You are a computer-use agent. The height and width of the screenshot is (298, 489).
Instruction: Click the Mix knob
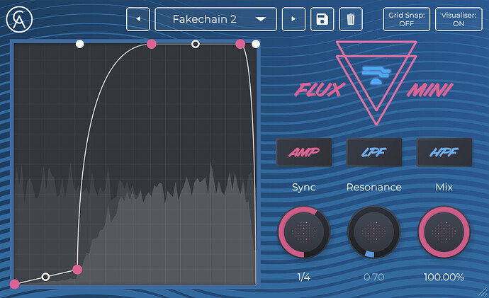444,232
